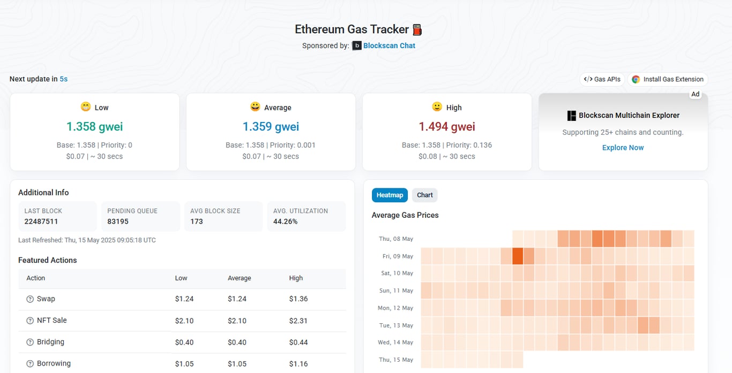
Task: Select the darkest orange cell on Fri, 09 May
Action: tap(518, 256)
